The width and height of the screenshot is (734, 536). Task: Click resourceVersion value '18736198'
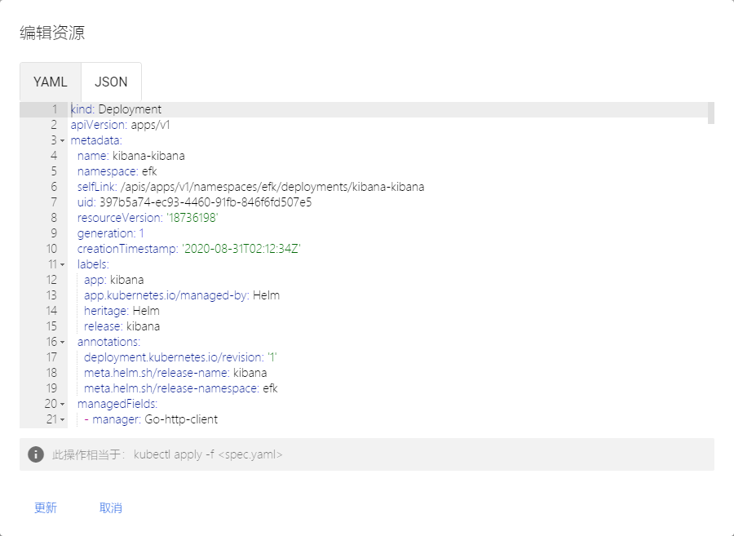(x=192, y=218)
